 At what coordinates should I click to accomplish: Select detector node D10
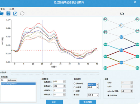point(137,56)
